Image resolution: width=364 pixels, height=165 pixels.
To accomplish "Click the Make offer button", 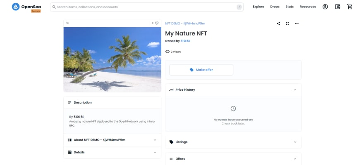I will tap(201, 70).
